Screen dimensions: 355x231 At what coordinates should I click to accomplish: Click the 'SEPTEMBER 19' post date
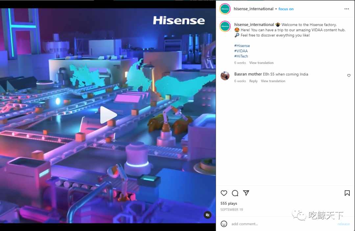[x=232, y=210]
